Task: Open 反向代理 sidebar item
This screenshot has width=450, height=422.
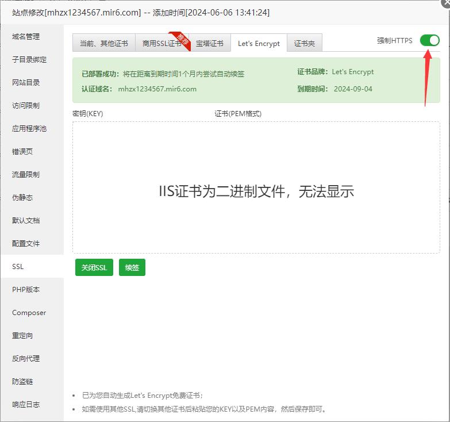Action: pos(26,359)
